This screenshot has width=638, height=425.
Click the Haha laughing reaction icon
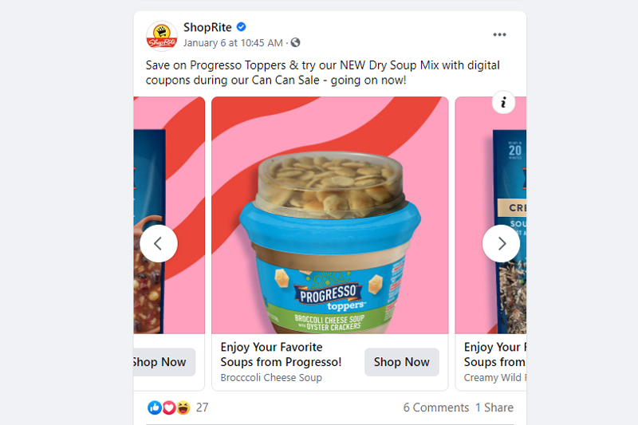pyautogui.click(x=183, y=407)
